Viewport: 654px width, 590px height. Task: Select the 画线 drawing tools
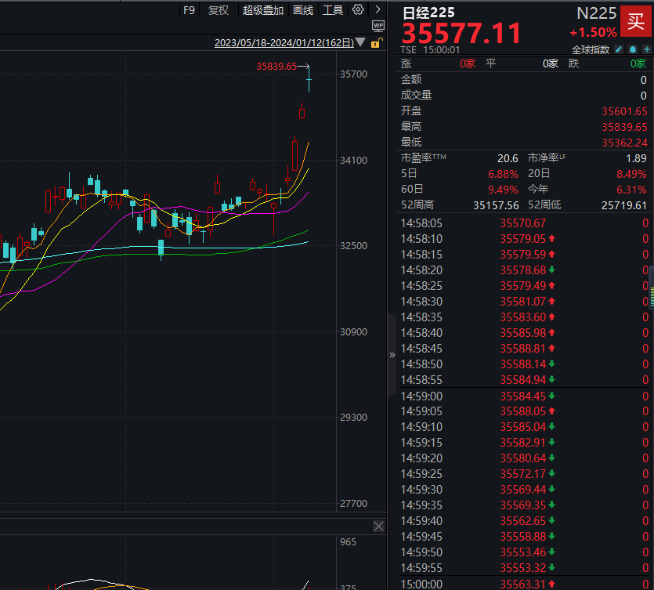click(x=303, y=9)
